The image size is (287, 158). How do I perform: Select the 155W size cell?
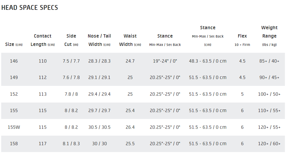[x=14, y=127]
